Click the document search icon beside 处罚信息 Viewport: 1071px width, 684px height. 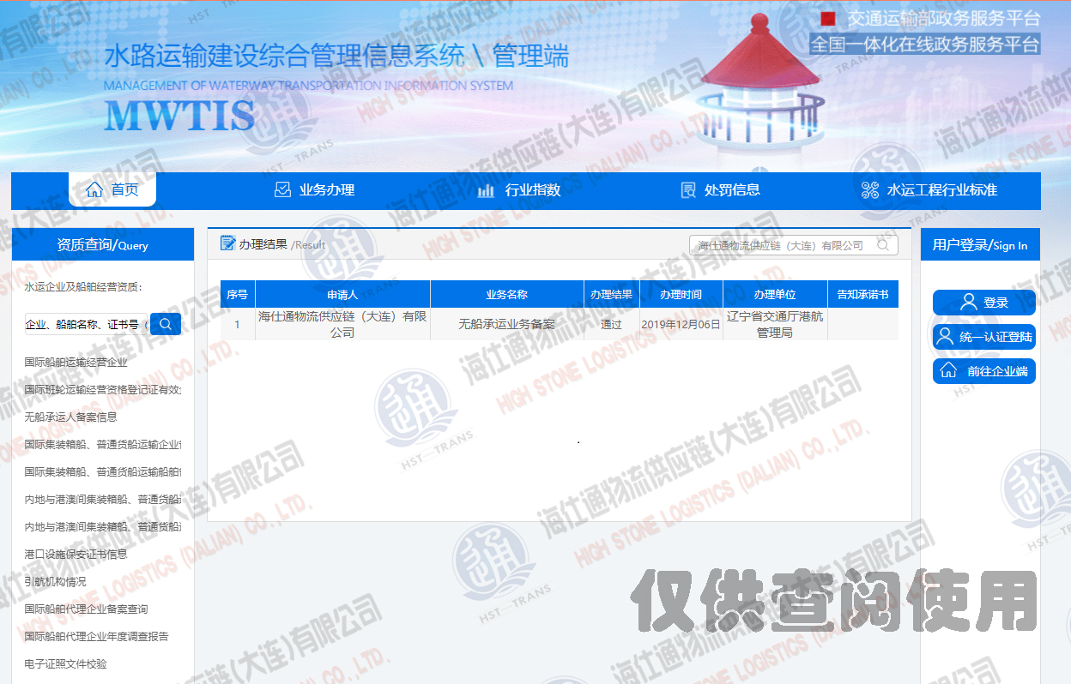[x=688, y=190]
